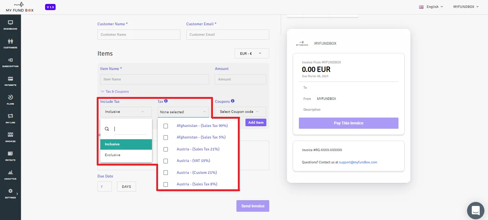Viewport: 488px width, 220px height.
Task: Open the Analytics bar chart icon
Action: [x=10, y=172]
